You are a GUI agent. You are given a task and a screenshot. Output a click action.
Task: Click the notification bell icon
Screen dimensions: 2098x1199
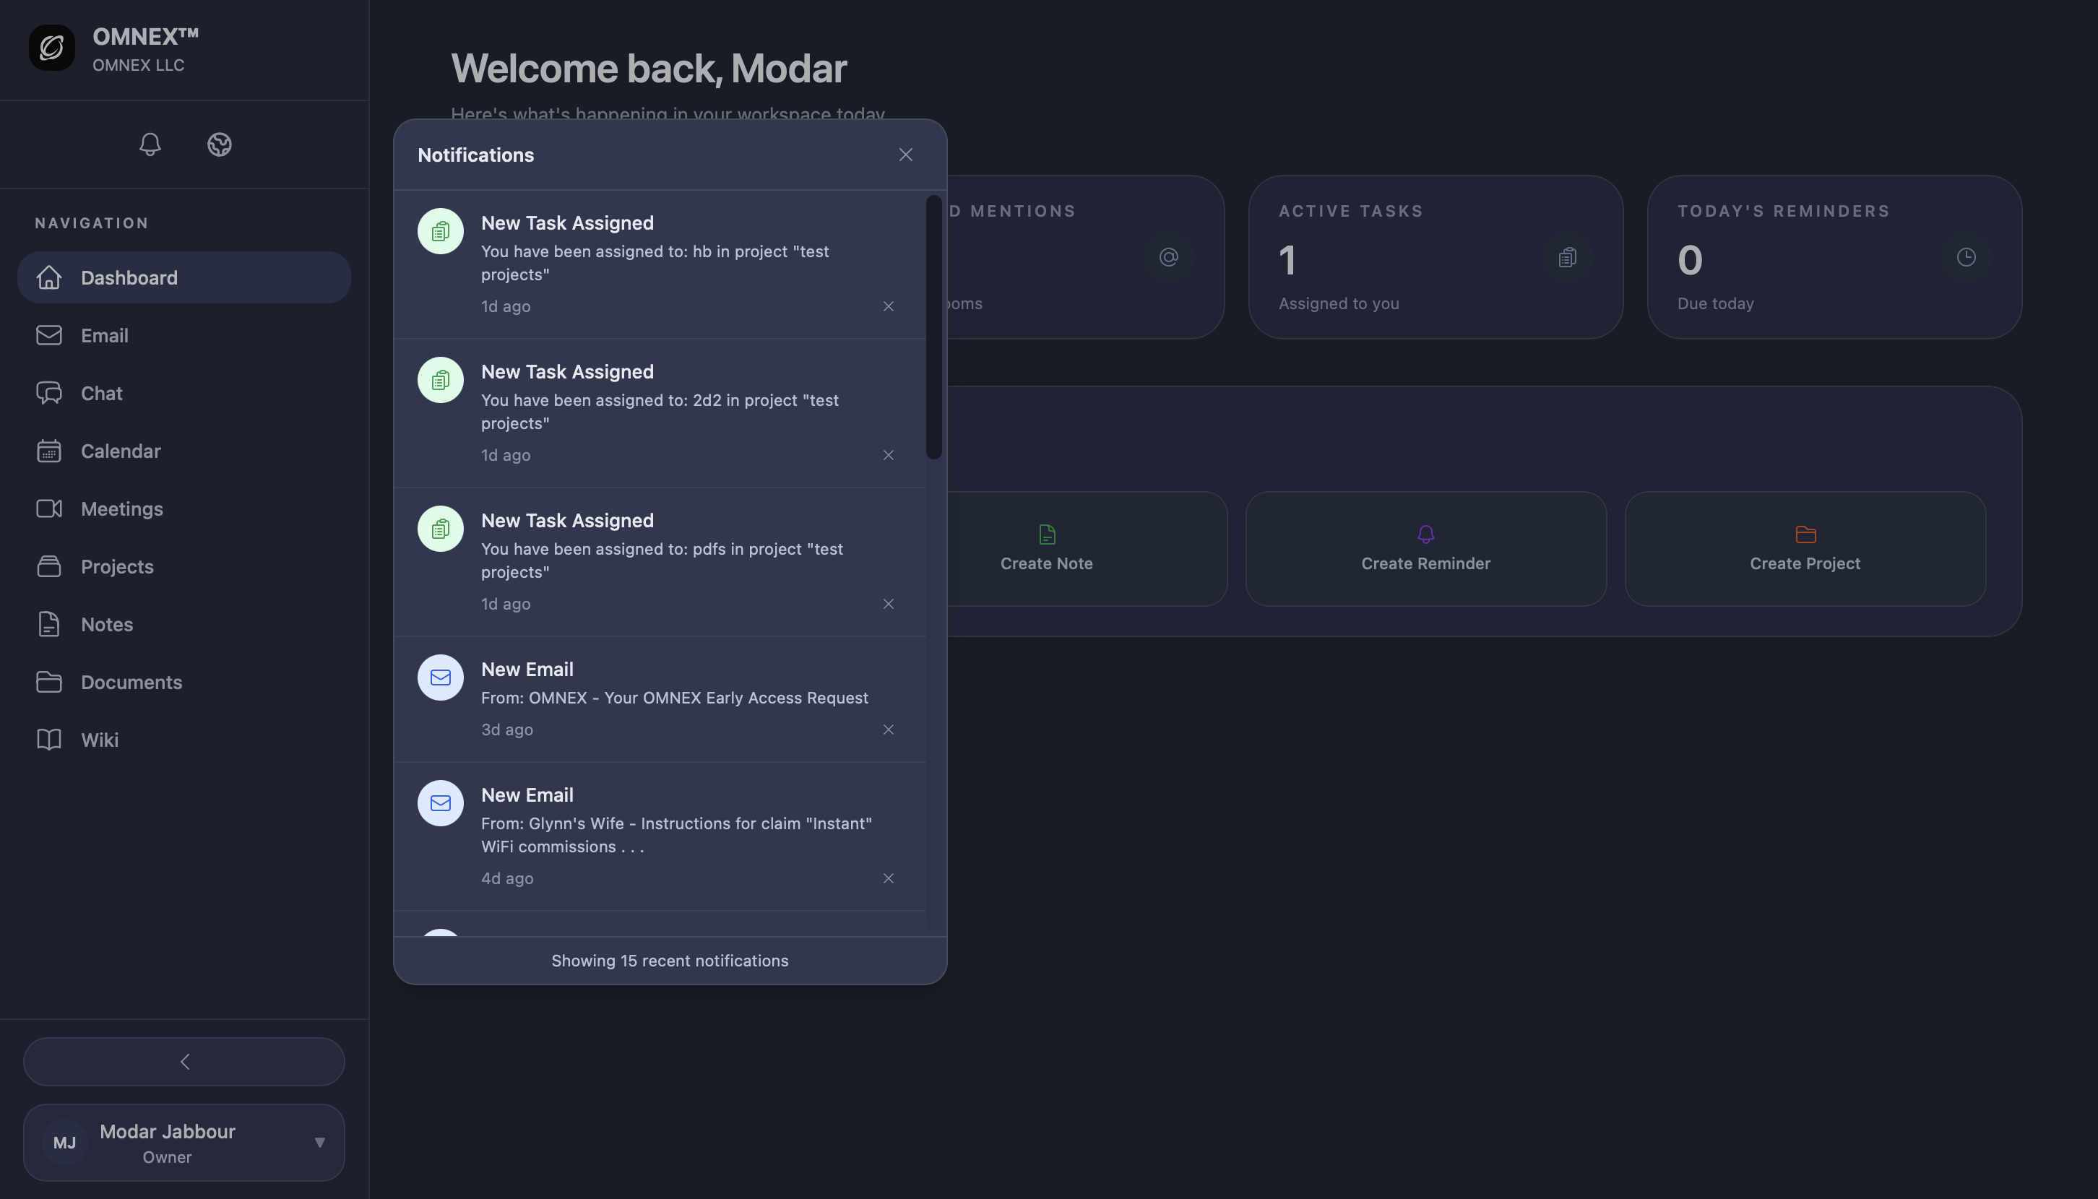(150, 144)
